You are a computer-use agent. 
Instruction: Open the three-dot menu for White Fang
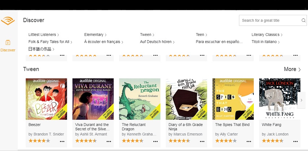295,141
